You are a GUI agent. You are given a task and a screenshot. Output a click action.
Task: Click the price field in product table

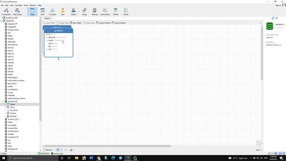point(50,43)
